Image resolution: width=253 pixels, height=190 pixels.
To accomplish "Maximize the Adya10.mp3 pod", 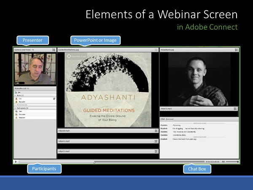I will [156, 131].
